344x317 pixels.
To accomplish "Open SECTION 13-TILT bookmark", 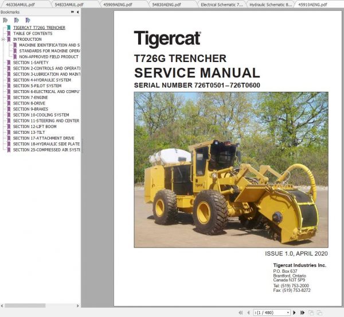I will click(x=29, y=132).
